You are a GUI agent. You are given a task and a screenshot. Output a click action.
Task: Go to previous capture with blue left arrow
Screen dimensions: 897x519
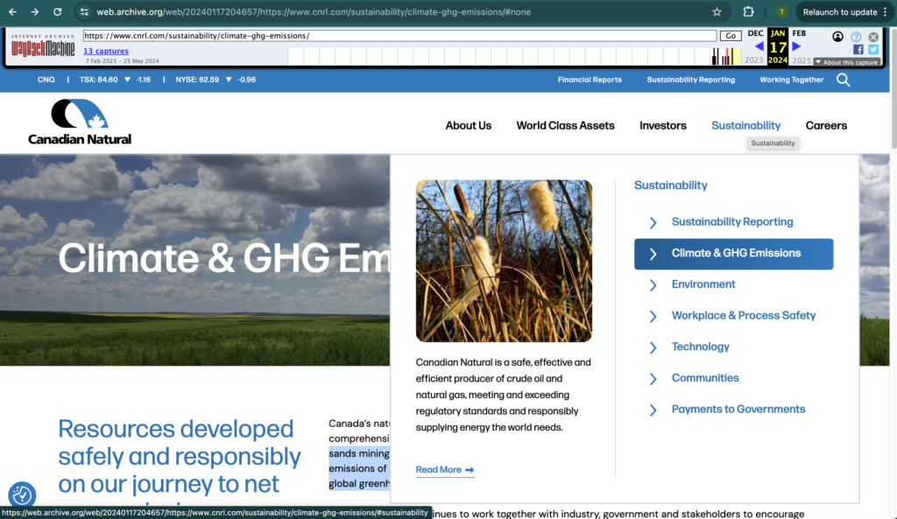pyautogui.click(x=759, y=47)
